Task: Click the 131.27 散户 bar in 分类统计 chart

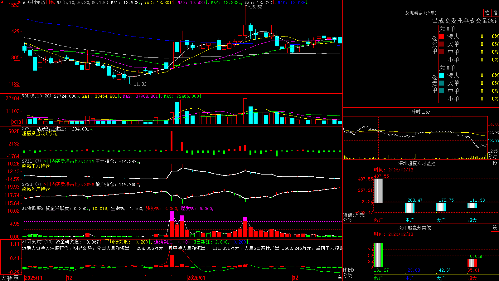Action: [x=378, y=255]
